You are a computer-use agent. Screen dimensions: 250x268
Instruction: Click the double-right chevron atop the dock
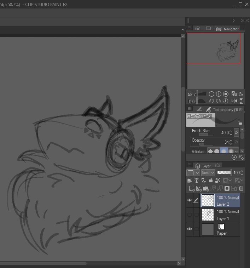click(x=242, y=21)
